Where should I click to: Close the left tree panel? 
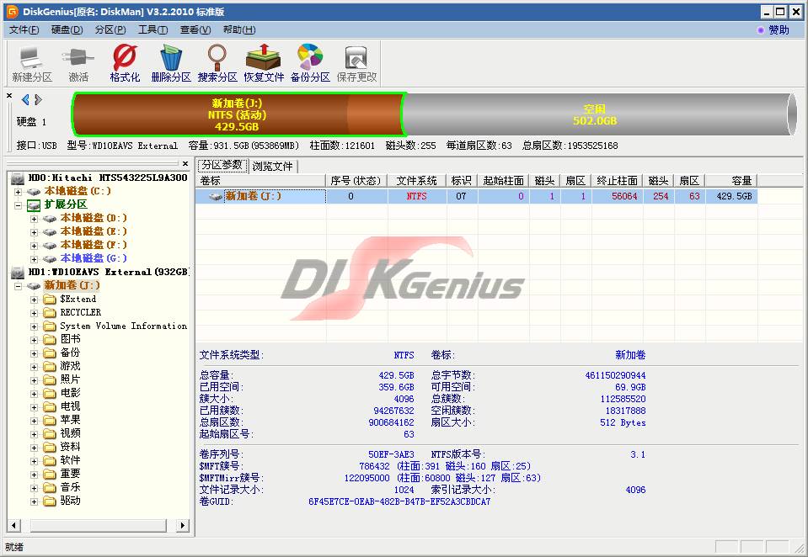pos(185,164)
